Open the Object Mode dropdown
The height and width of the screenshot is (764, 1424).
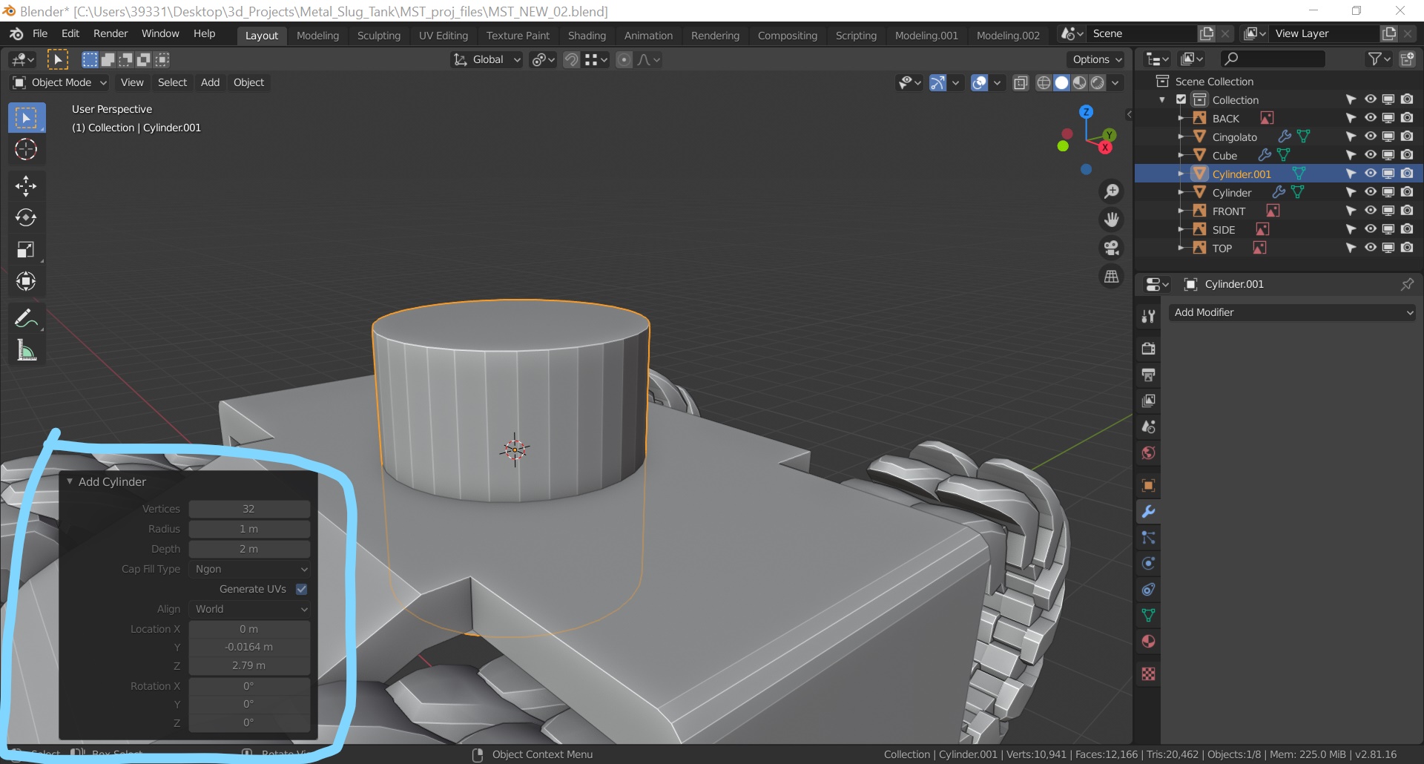[x=59, y=82]
